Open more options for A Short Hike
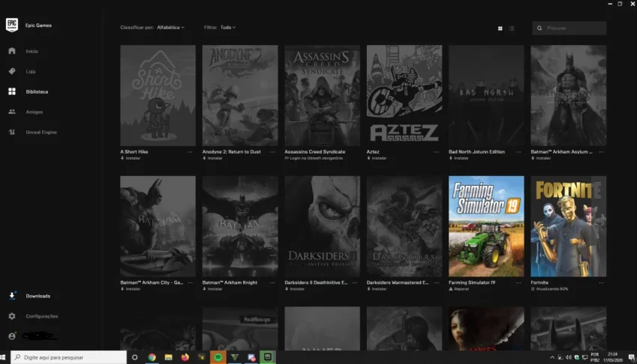 (x=190, y=152)
